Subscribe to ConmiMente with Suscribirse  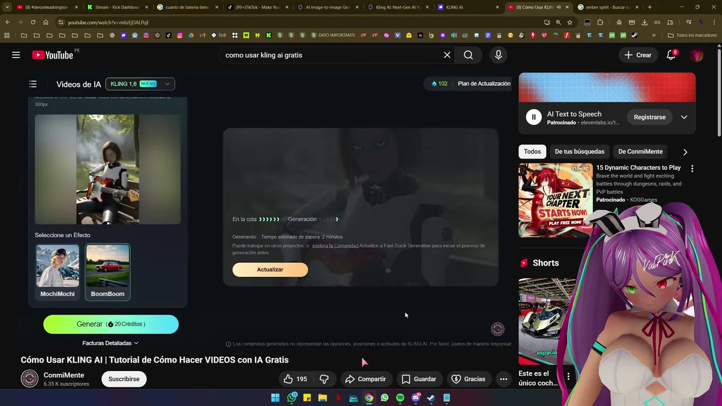[124, 379]
